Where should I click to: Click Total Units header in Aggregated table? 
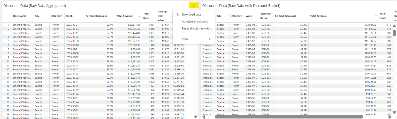146,16
